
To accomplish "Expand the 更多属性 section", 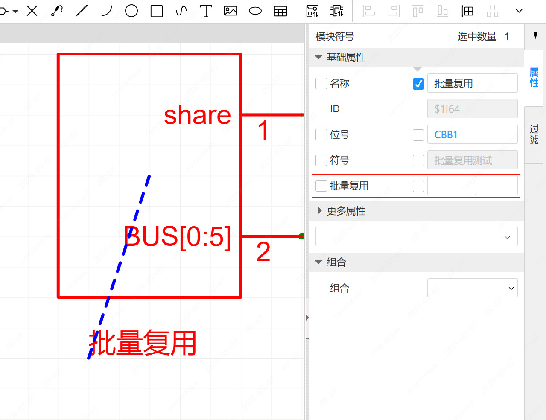I will [319, 211].
